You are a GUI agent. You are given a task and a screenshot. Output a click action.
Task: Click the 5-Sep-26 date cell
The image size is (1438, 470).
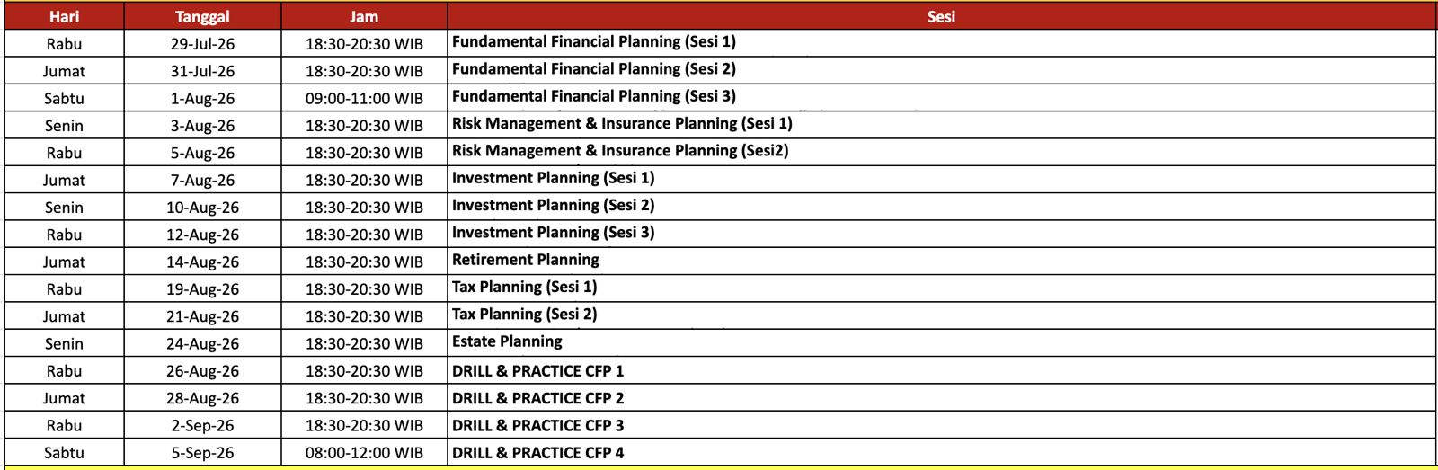202,452
